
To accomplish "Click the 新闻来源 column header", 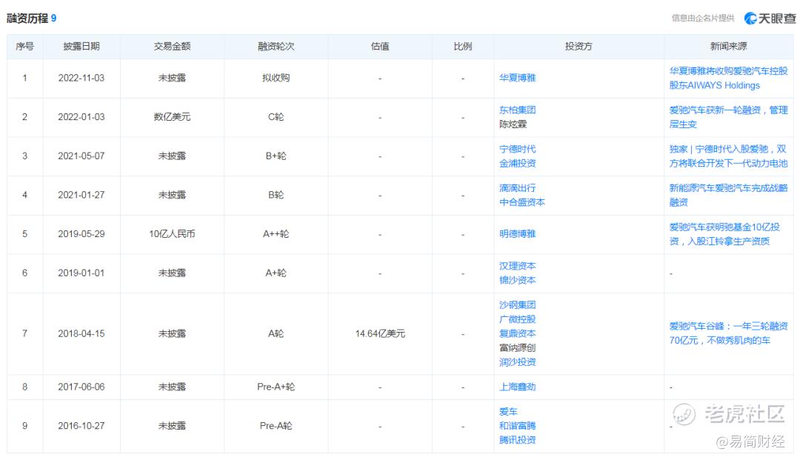I will [729, 47].
